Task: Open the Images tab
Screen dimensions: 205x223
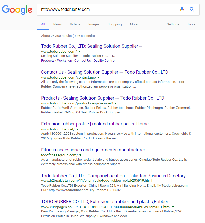Action: [94, 24]
